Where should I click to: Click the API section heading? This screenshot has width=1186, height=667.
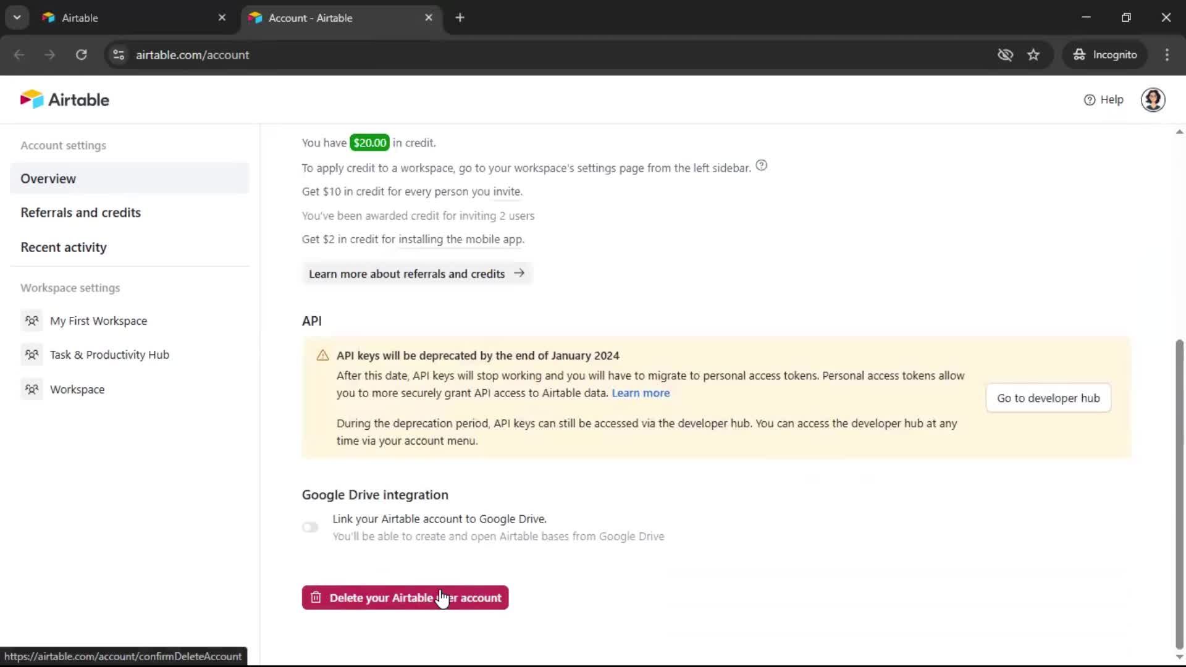coord(311,321)
